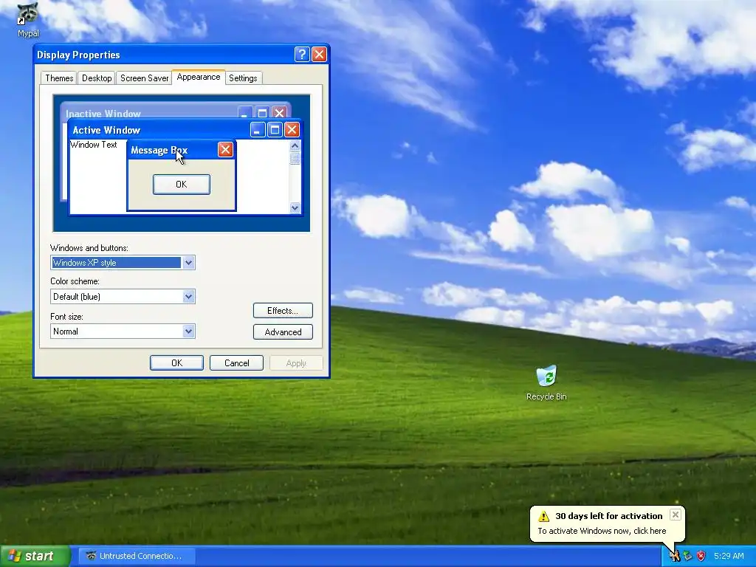Click the 'Default (blue)' color scheme value
Screen dimensions: 756x567
click(x=77, y=297)
